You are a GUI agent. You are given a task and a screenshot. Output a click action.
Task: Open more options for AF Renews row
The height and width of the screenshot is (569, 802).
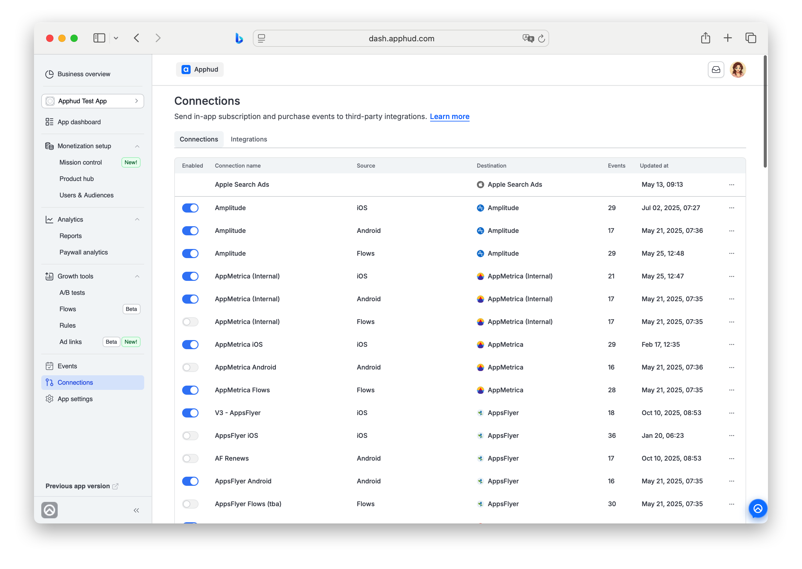731,458
